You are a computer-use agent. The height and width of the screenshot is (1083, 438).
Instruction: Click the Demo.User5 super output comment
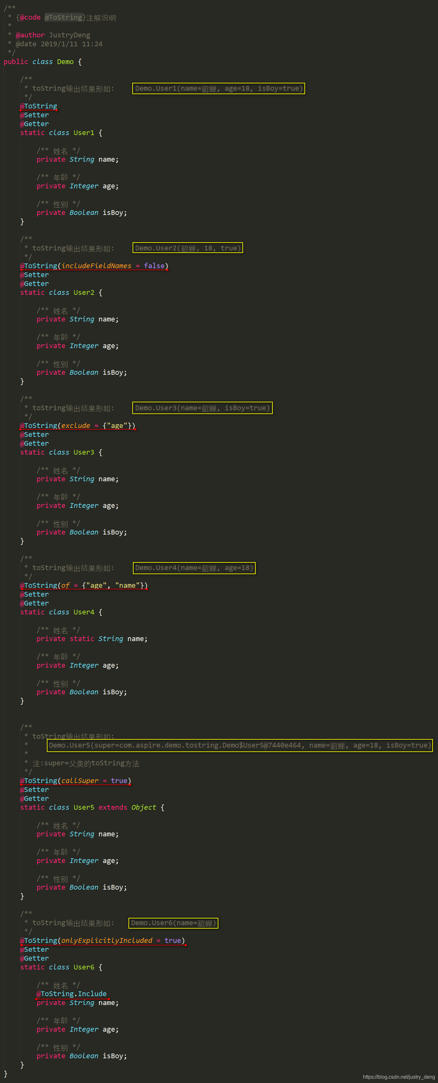240,745
